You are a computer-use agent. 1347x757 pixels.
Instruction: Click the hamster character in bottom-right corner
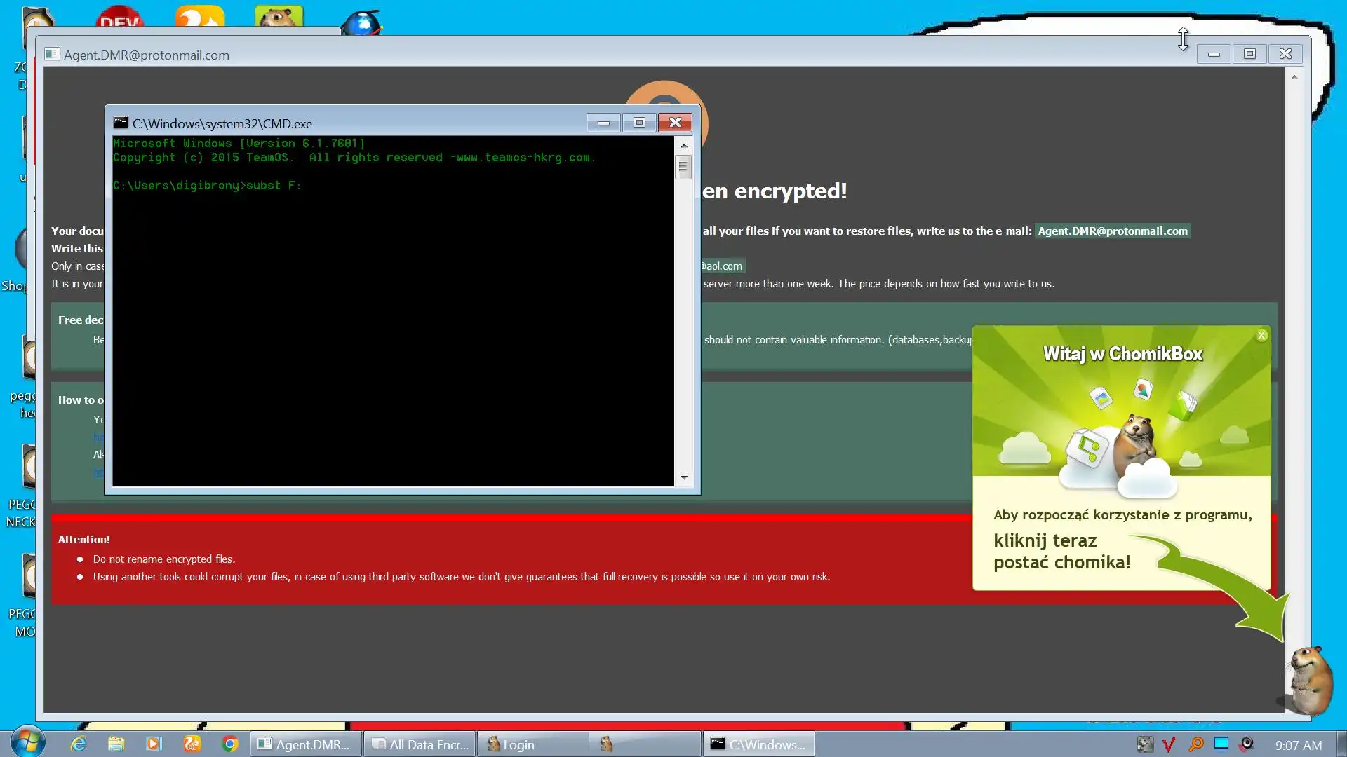pos(1311,678)
